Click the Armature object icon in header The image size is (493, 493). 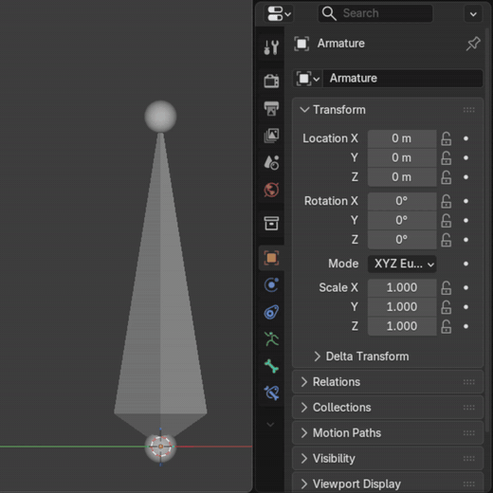[301, 44]
